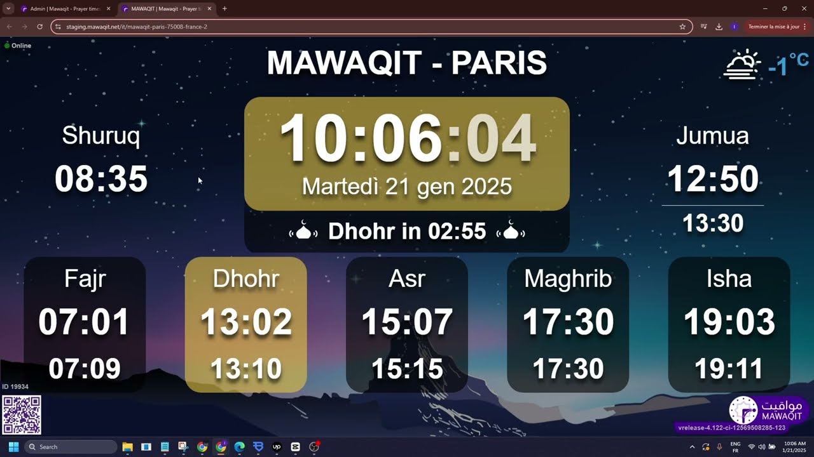
Task: Open the Chrome three-dot menu
Action: click(x=805, y=27)
